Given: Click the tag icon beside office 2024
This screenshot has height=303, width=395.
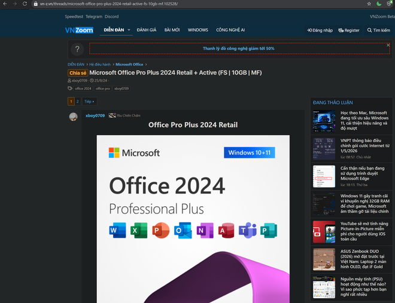Looking at the screenshot, I should tap(70, 88).
